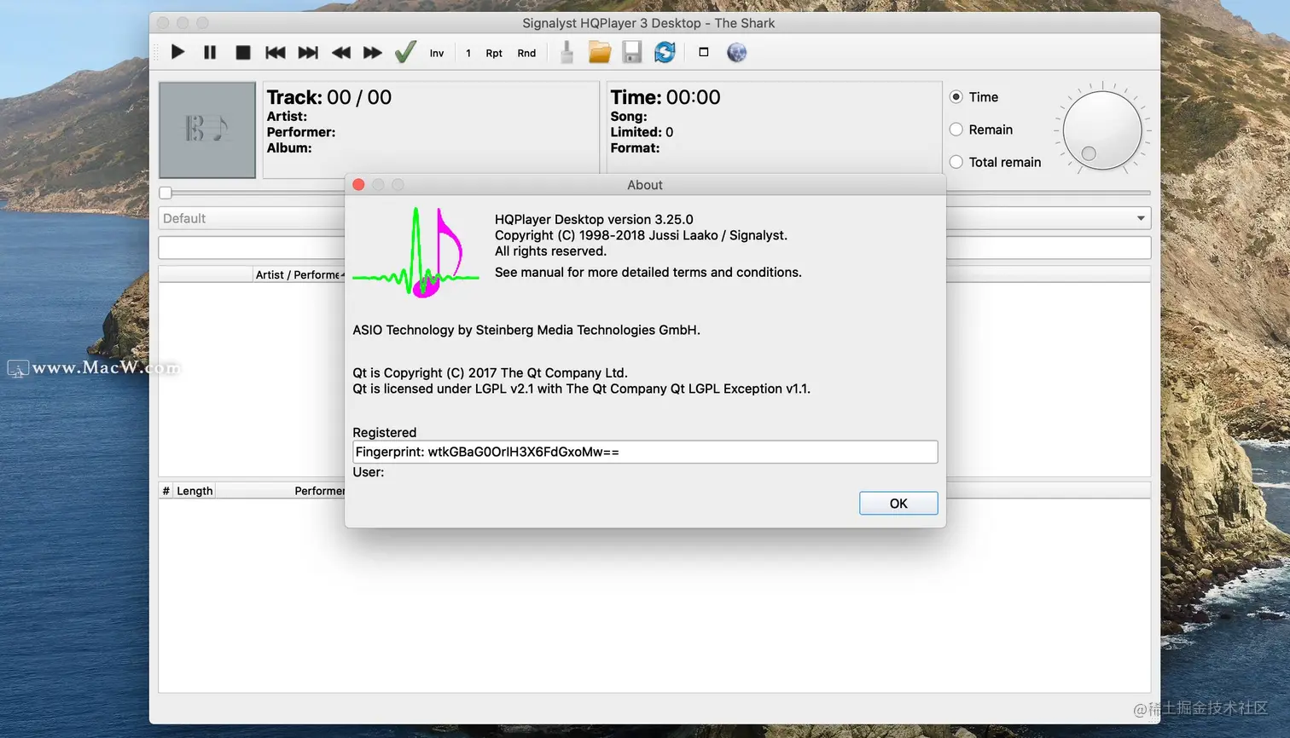
Task: Click the 'Registered' label in About
Action: pos(385,432)
